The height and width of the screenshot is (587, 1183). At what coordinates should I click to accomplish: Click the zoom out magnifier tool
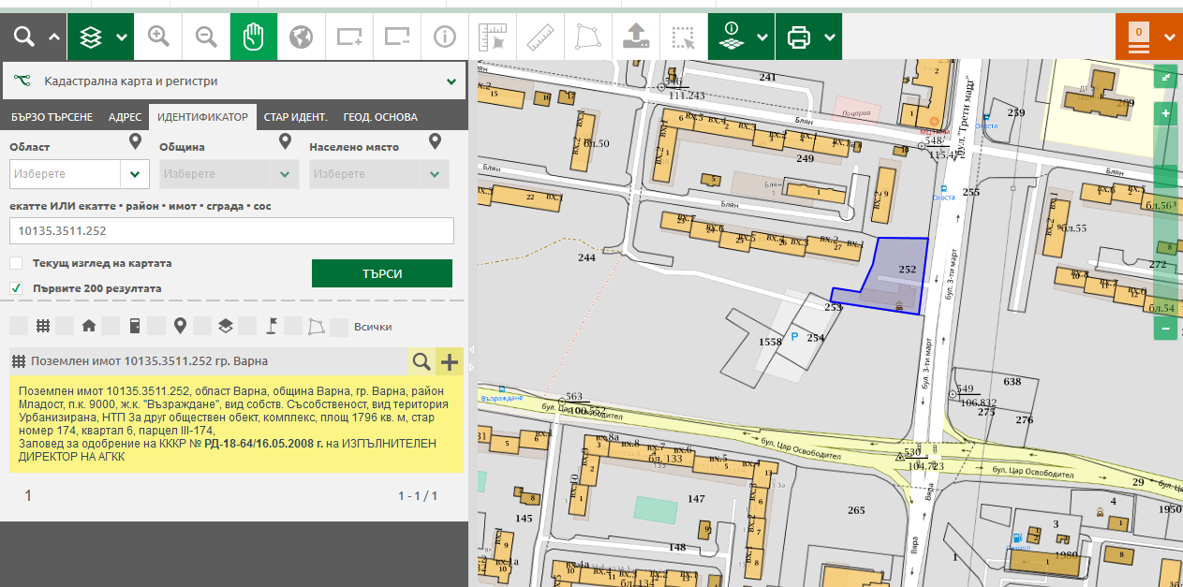[206, 37]
